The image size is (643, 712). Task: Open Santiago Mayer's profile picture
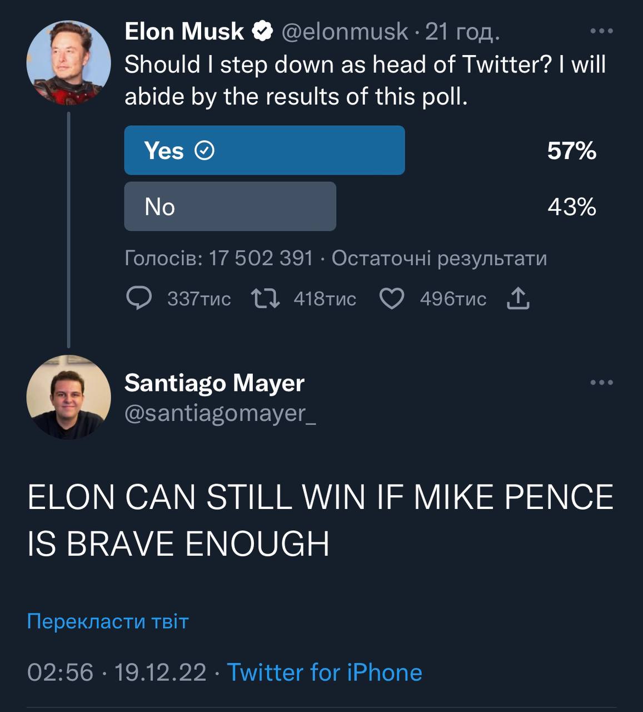click(68, 397)
